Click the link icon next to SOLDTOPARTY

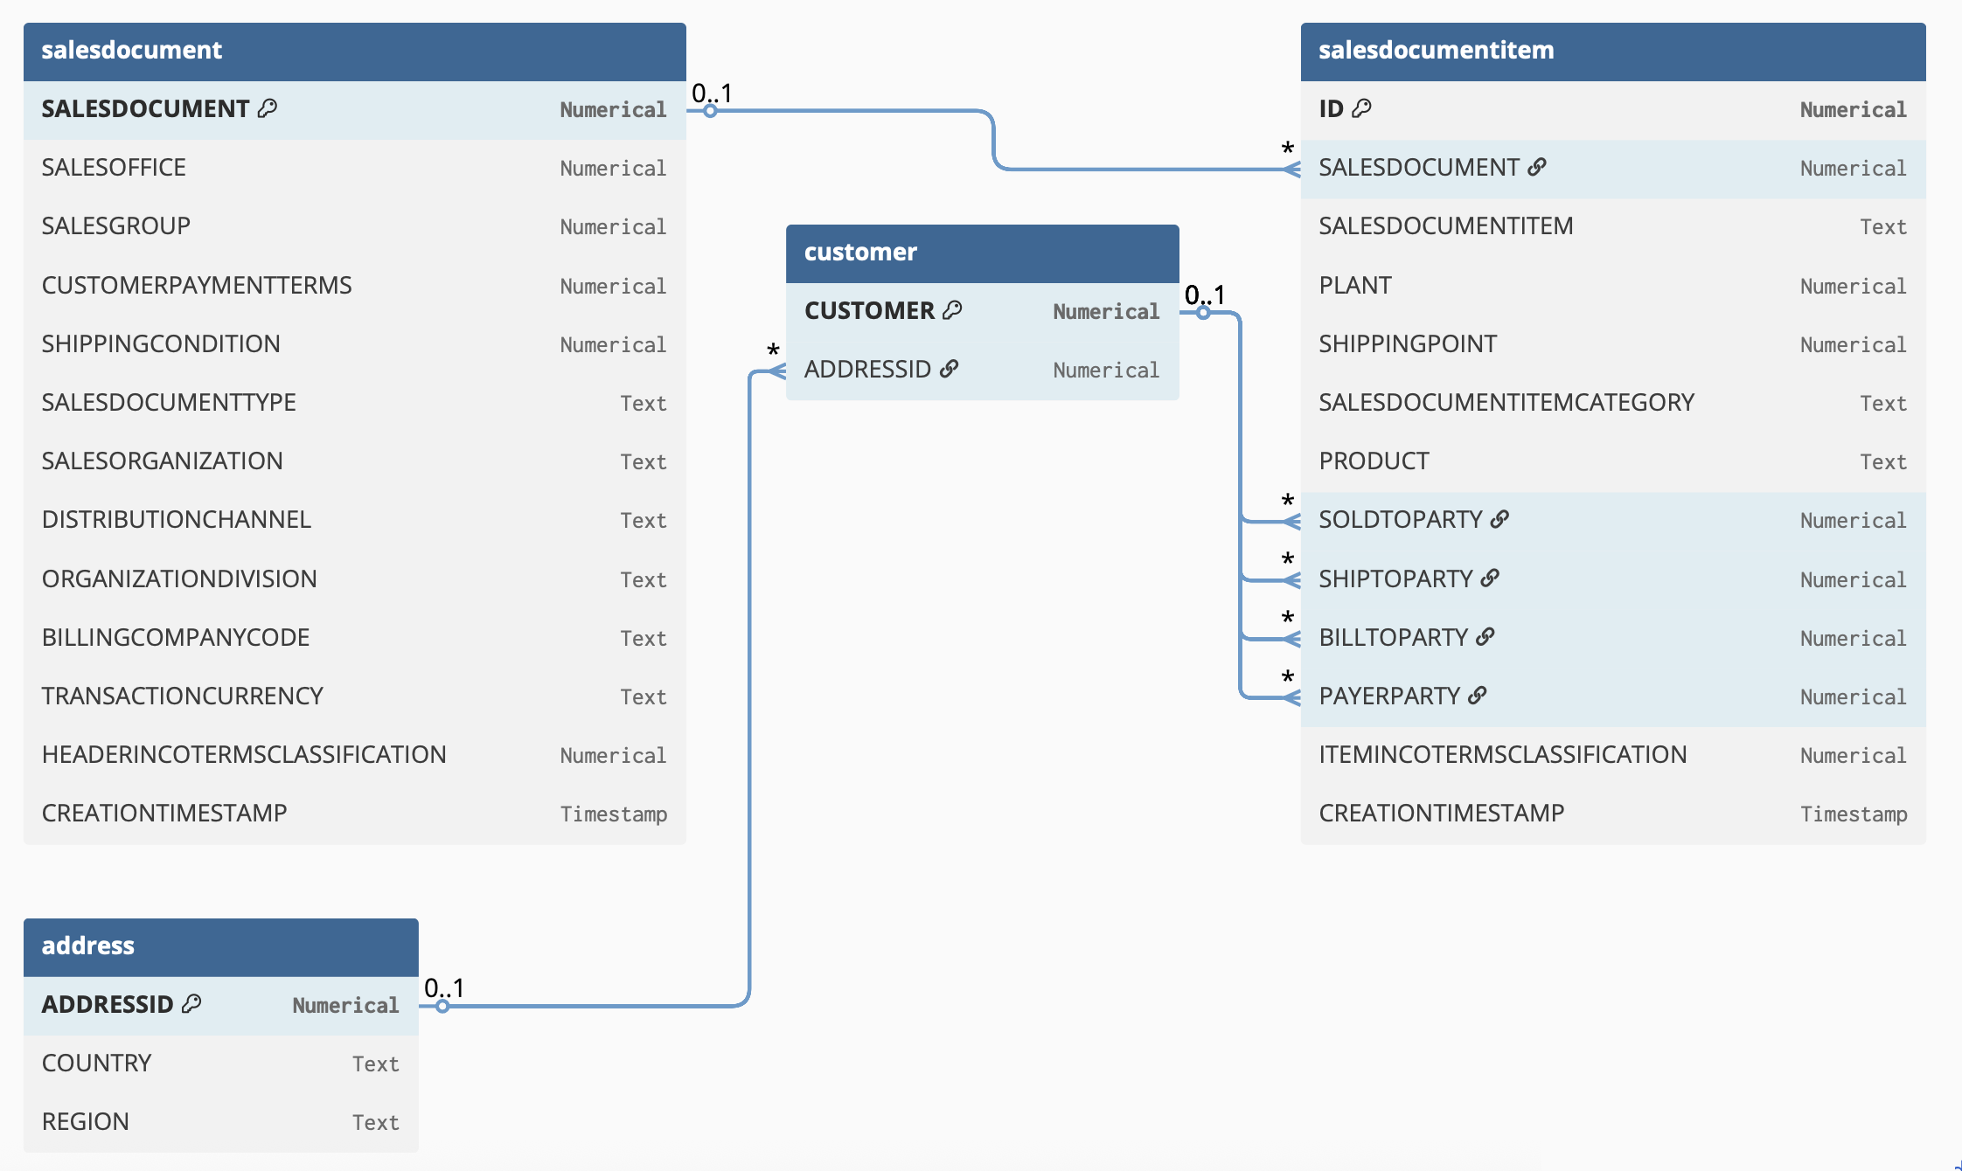tap(1499, 519)
